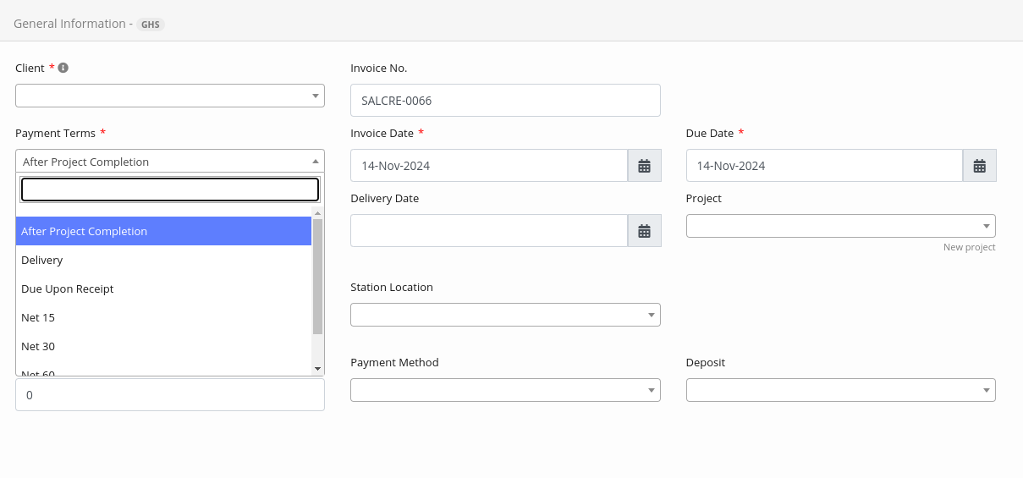Select Net 15 from the list
Screen dimensions: 1023x478
pos(38,317)
